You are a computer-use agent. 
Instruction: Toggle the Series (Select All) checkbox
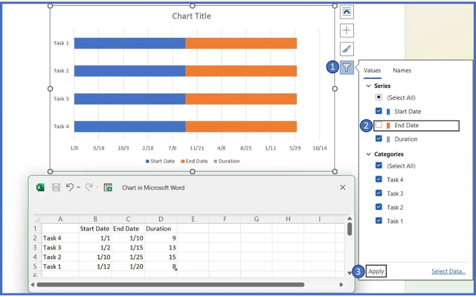[378, 97]
